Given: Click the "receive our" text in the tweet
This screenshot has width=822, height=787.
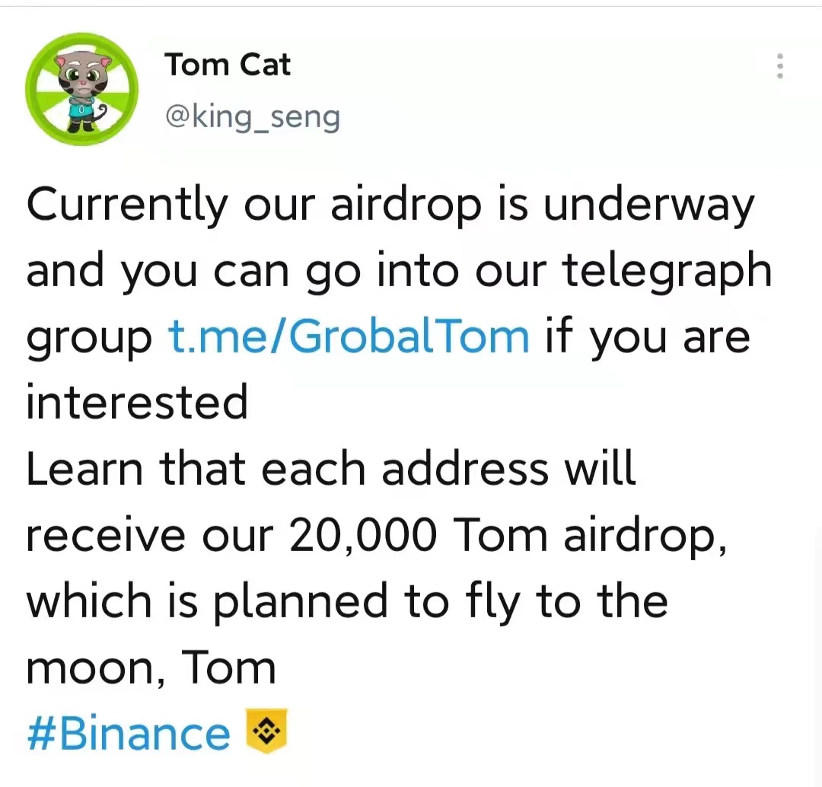Looking at the screenshot, I should tap(150, 535).
